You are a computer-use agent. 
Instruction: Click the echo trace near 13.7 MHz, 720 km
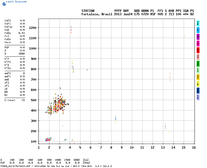170,77
